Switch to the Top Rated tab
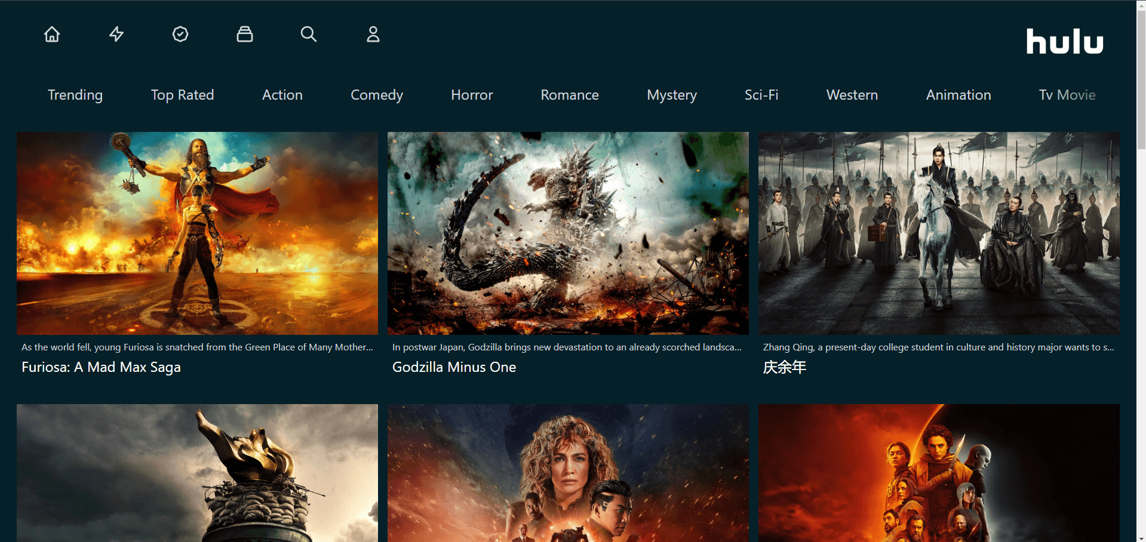This screenshot has width=1146, height=542. (182, 95)
